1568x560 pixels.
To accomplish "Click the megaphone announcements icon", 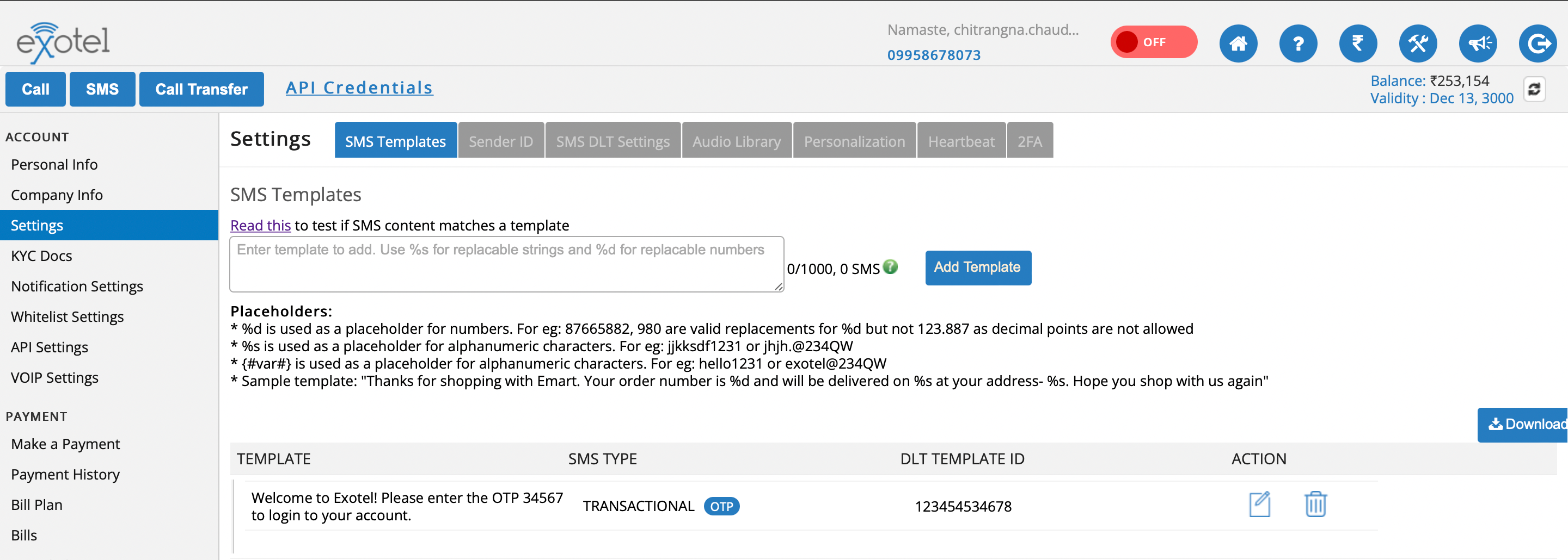I will pos(1478,43).
